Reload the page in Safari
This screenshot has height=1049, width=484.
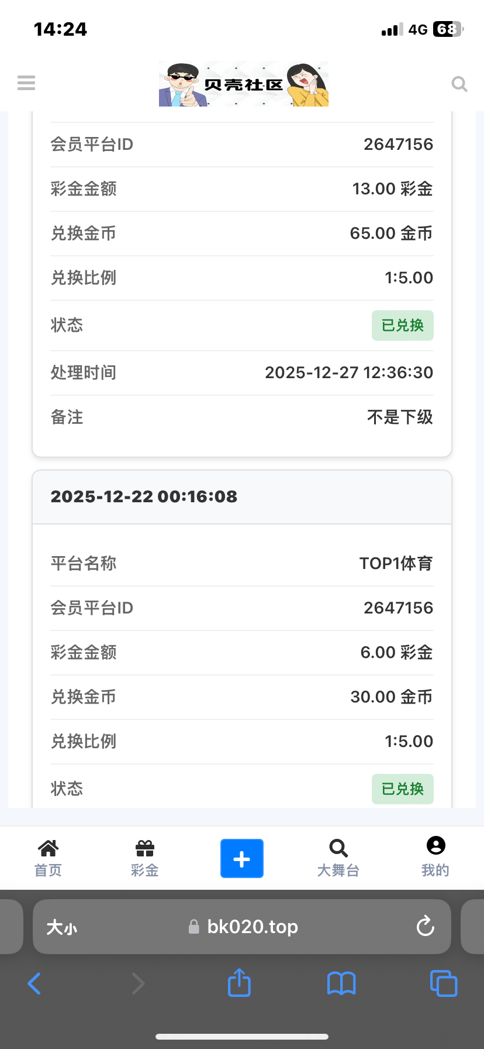click(x=425, y=926)
